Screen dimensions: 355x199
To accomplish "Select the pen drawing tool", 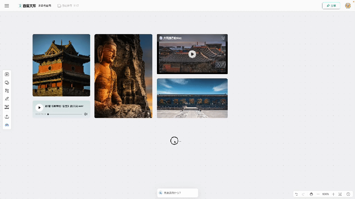I will [x=7, y=99].
